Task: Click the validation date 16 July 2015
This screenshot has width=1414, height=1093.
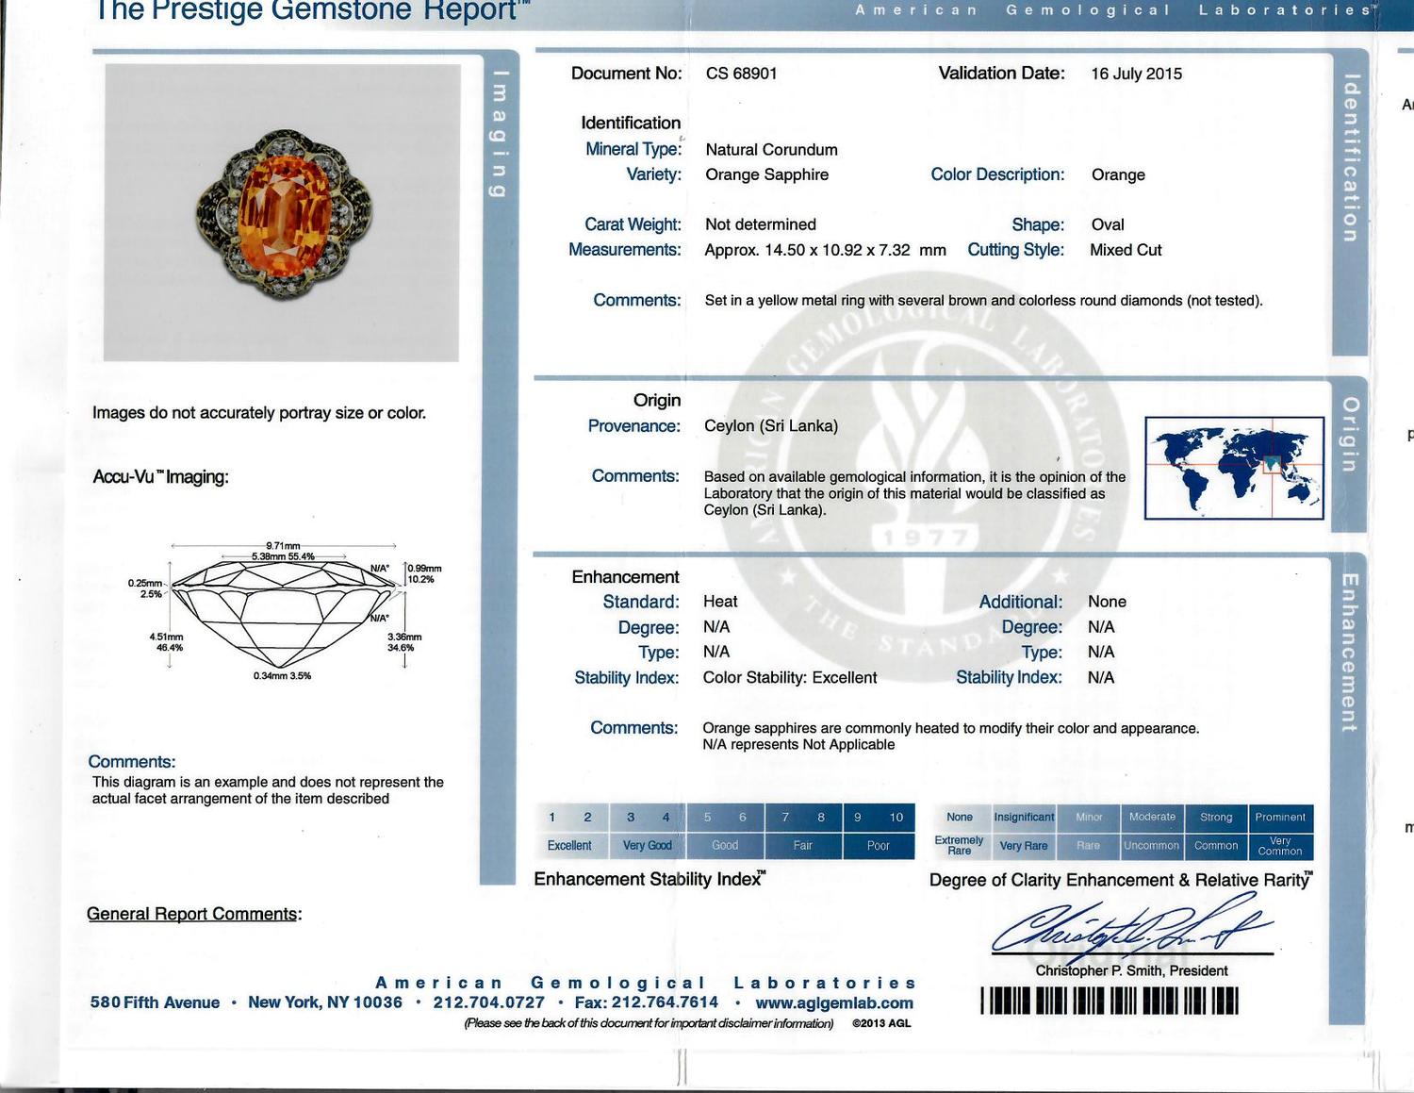Action: [x=1136, y=74]
